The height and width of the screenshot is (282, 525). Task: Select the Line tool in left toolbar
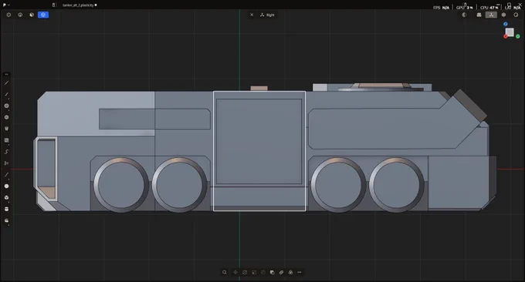6,83
